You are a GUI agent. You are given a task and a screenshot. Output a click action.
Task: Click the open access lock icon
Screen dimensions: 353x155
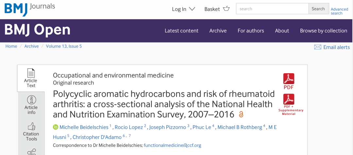pyautogui.click(x=241, y=114)
